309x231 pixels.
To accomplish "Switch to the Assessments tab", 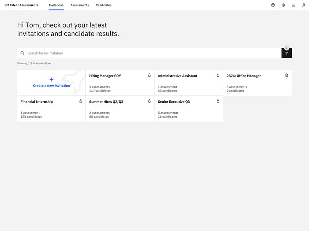I will (79, 5).
